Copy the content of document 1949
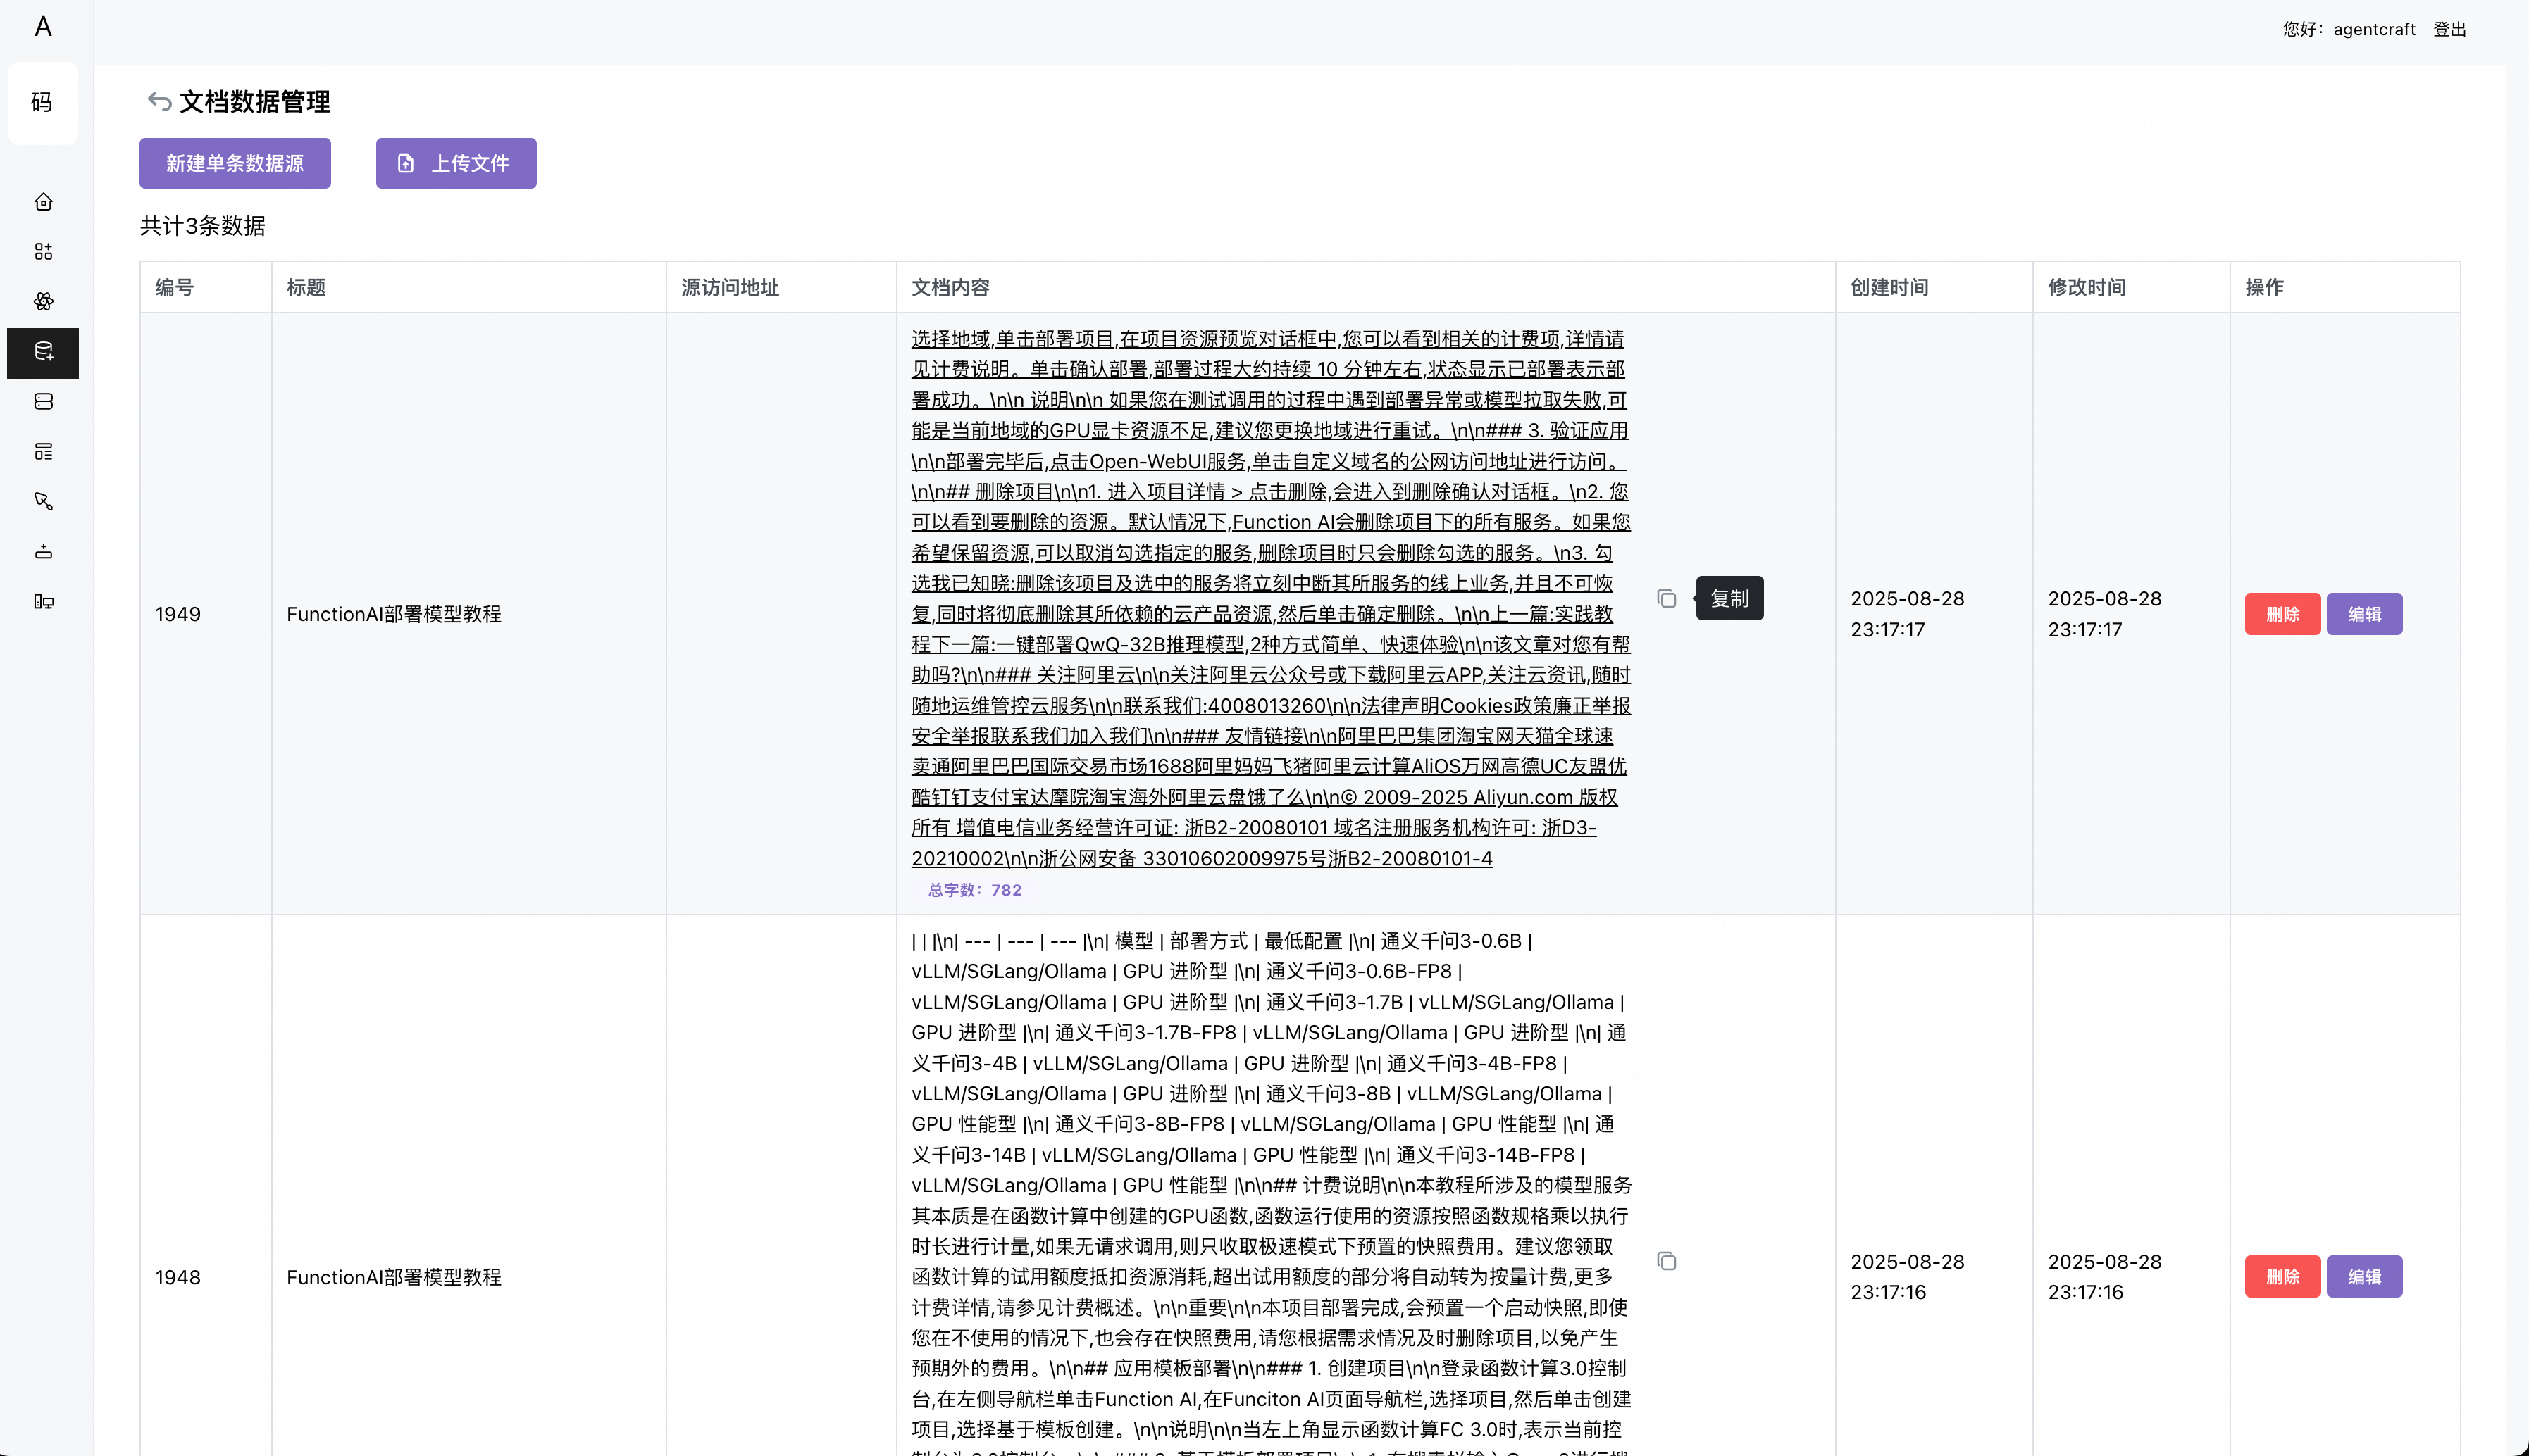 tap(1667, 599)
